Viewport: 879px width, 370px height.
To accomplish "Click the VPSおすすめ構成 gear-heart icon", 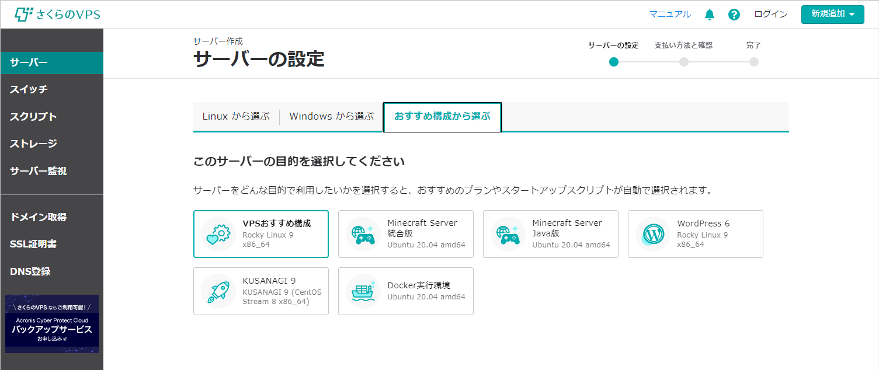I will coord(218,234).
